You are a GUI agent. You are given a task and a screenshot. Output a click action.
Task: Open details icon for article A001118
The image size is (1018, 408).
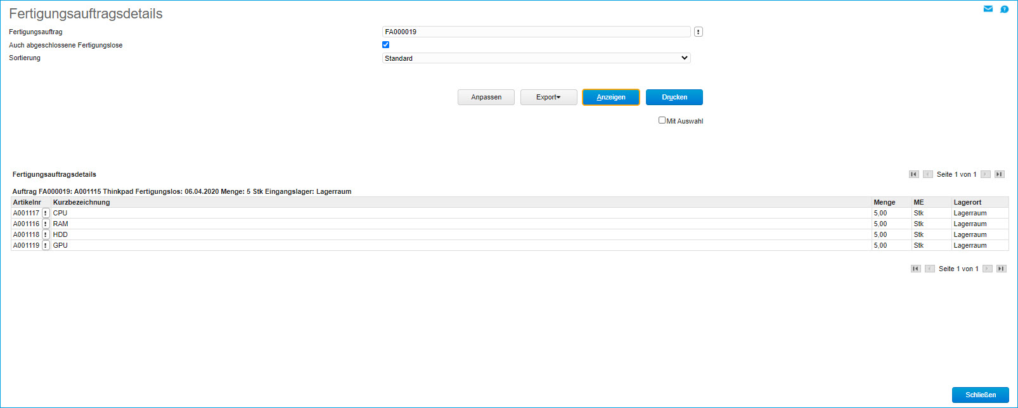click(46, 235)
